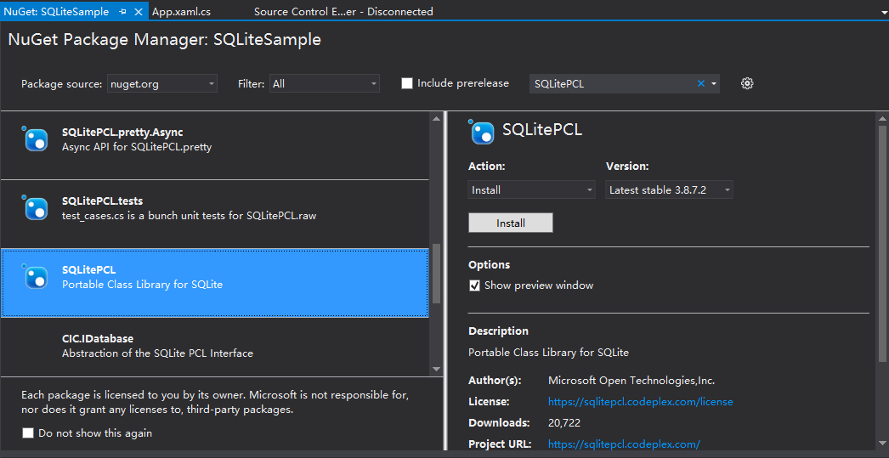
Task: Click the SQLitePCL.tests package icon
Action: [x=36, y=208]
